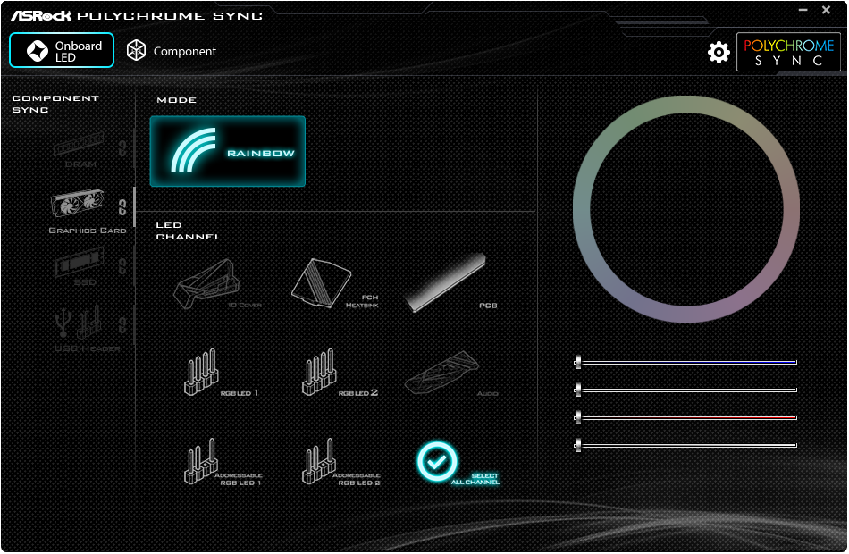Select Addressable RGB LED 1 header
The image size is (849, 554).
(222, 462)
